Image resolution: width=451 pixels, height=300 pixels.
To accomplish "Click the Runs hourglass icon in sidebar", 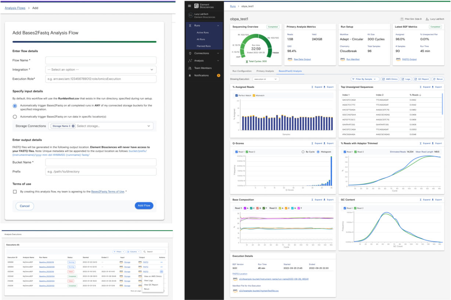I will click(x=190, y=26).
